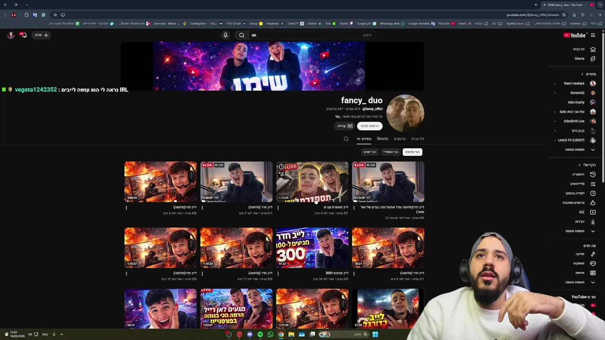The image size is (605, 340).
Task: Open Gaming in the explore section
Action: point(585,263)
